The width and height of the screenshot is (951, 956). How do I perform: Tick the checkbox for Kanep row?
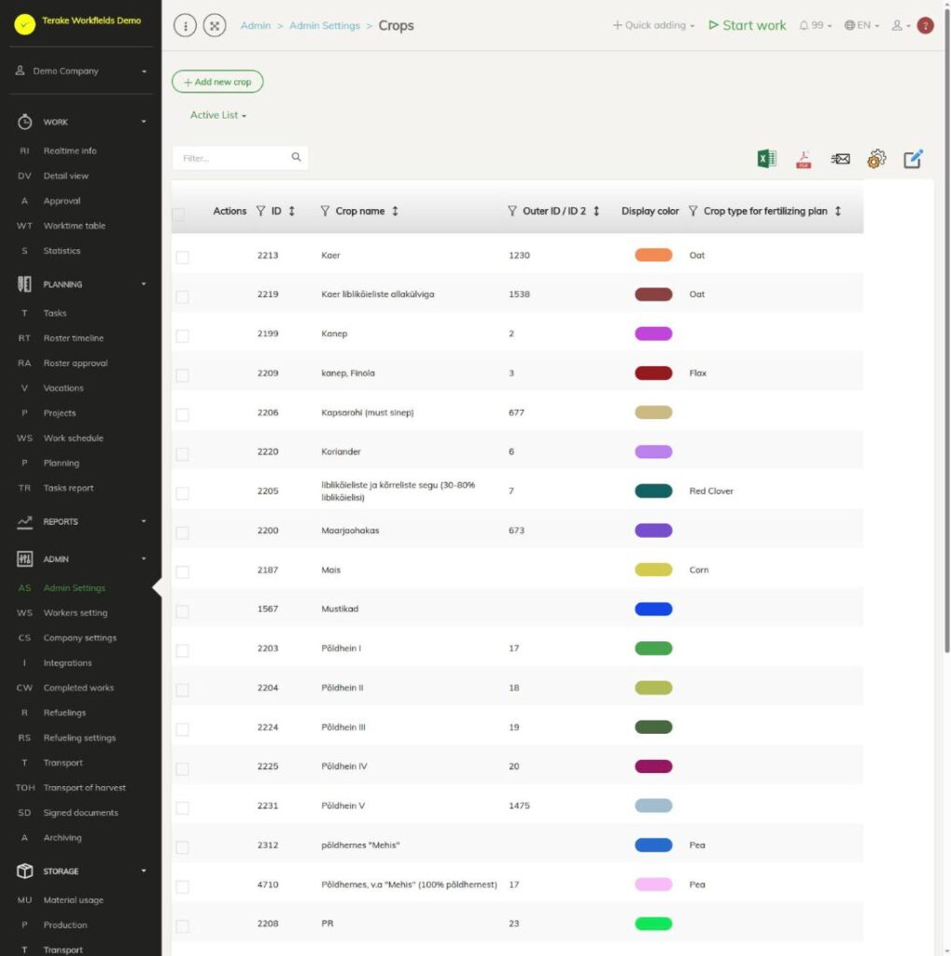[x=182, y=336]
